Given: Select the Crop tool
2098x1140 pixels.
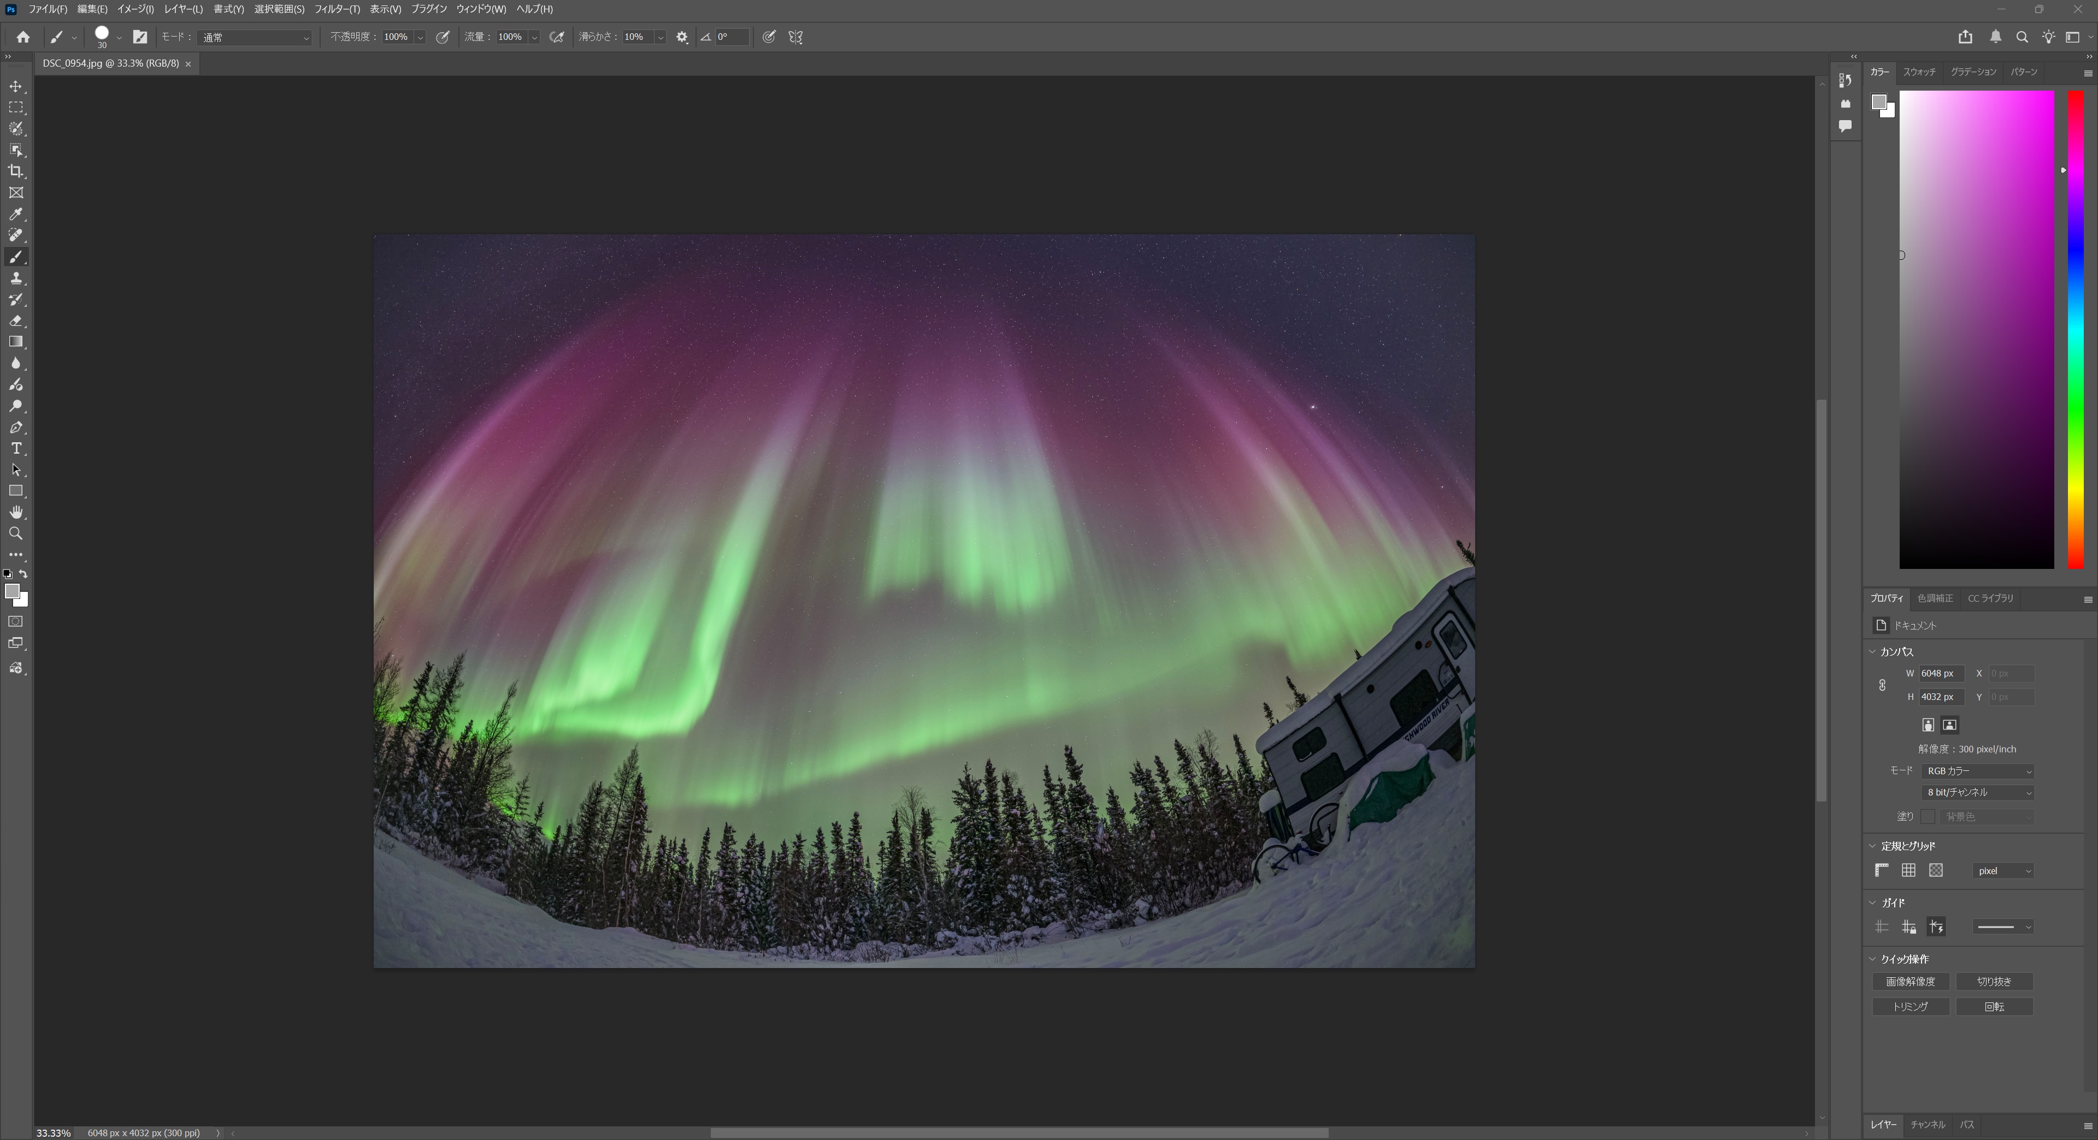Looking at the screenshot, I should [15, 171].
